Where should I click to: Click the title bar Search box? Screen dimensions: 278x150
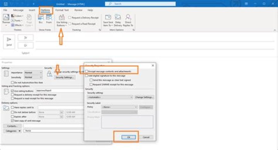(x=140, y=4)
